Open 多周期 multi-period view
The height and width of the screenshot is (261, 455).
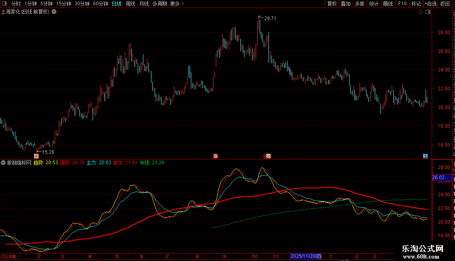click(159, 4)
